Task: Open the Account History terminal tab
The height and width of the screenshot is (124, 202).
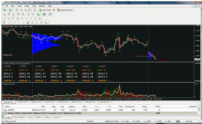Action: coord(19,117)
